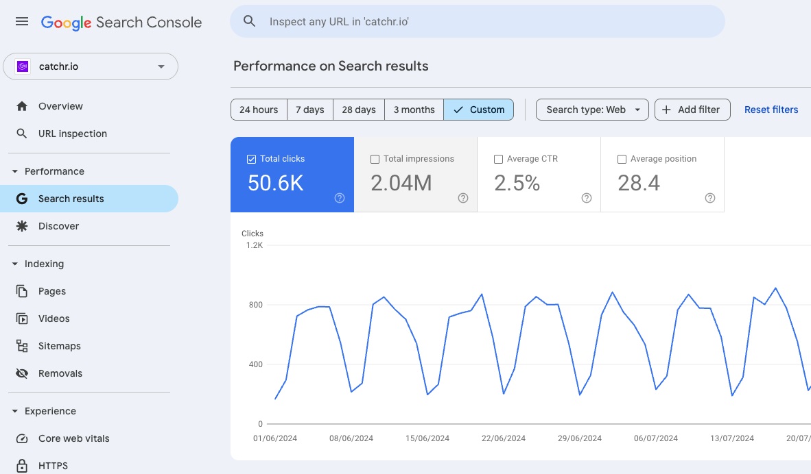The image size is (811, 474).
Task: Click the Pages document icon
Action: pos(22,291)
